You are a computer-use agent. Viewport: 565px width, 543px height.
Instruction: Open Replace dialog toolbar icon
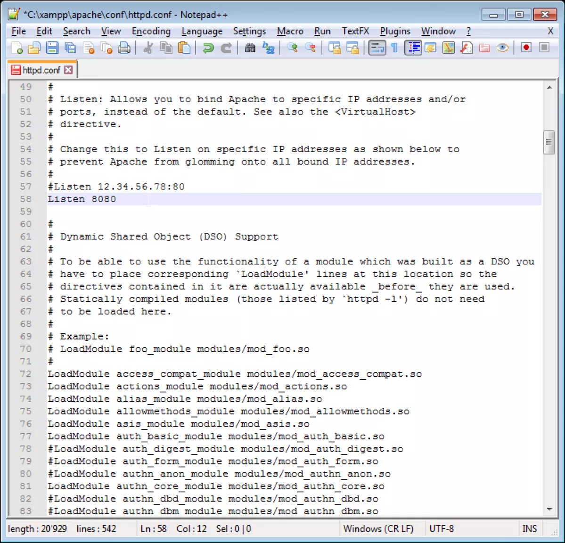pyautogui.click(x=268, y=48)
